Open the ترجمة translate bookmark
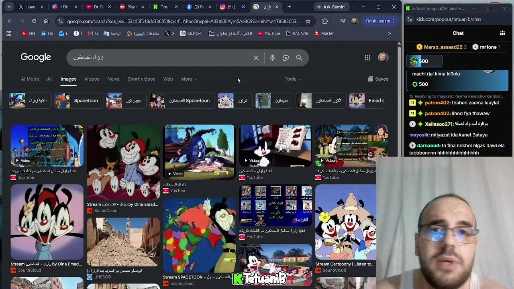The image size is (514, 289). tap(112, 34)
